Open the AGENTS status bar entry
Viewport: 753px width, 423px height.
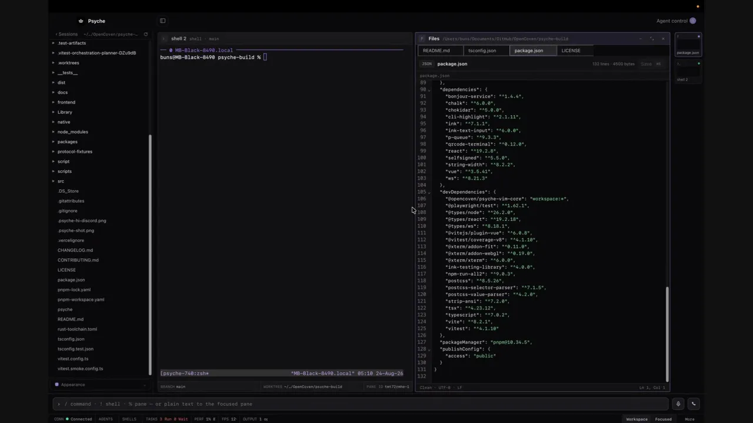tap(106, 419)
